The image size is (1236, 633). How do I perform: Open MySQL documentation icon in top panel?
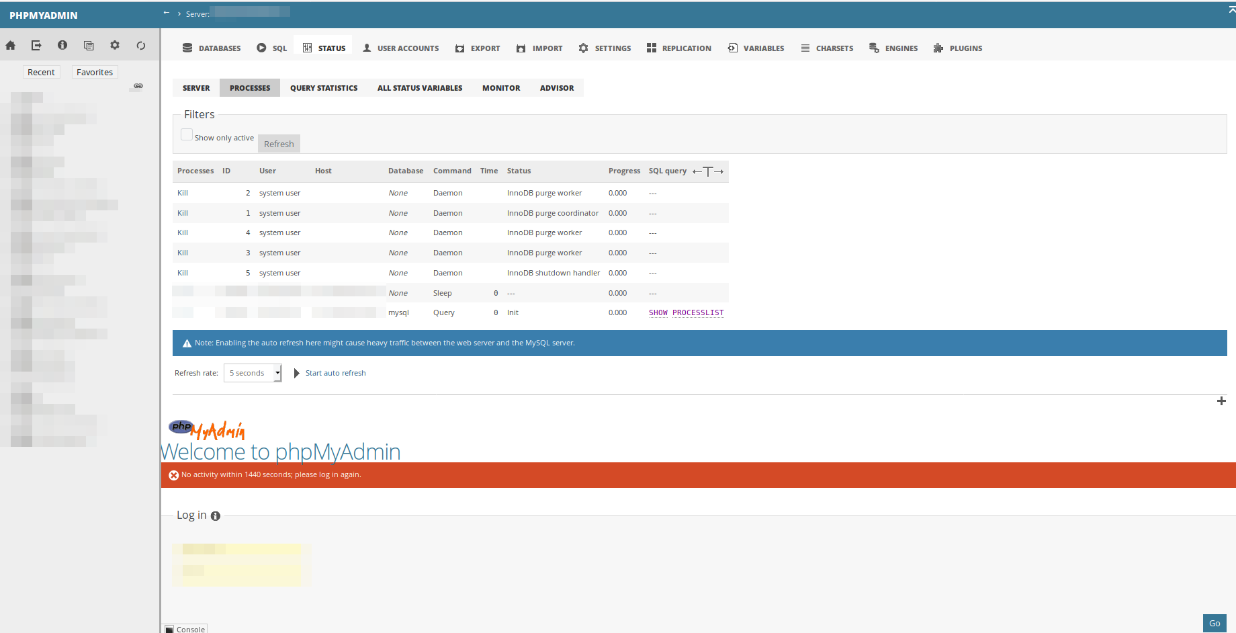click(x=88, y=45)
